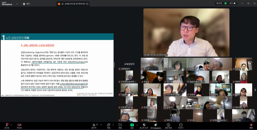Click the green encryption shield icon
Image resolution: width=257 pixels, height=130 pixels.
tap(226, 3)
